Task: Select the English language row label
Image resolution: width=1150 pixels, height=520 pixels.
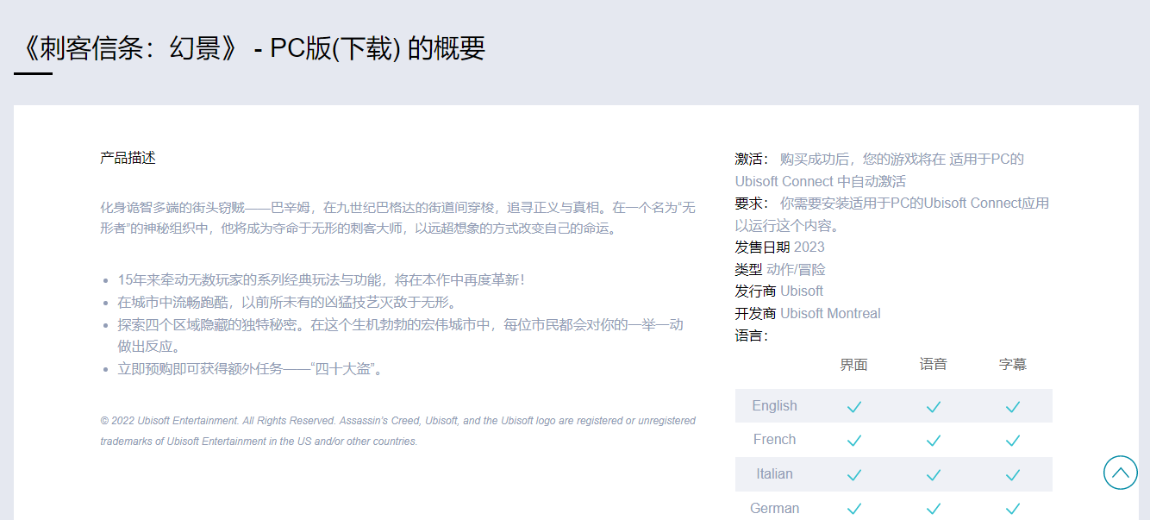Action: [x=774, y=406]
